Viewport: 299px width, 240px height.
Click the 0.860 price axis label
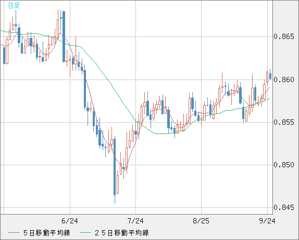pyautogui.click(x=284, y=79)
